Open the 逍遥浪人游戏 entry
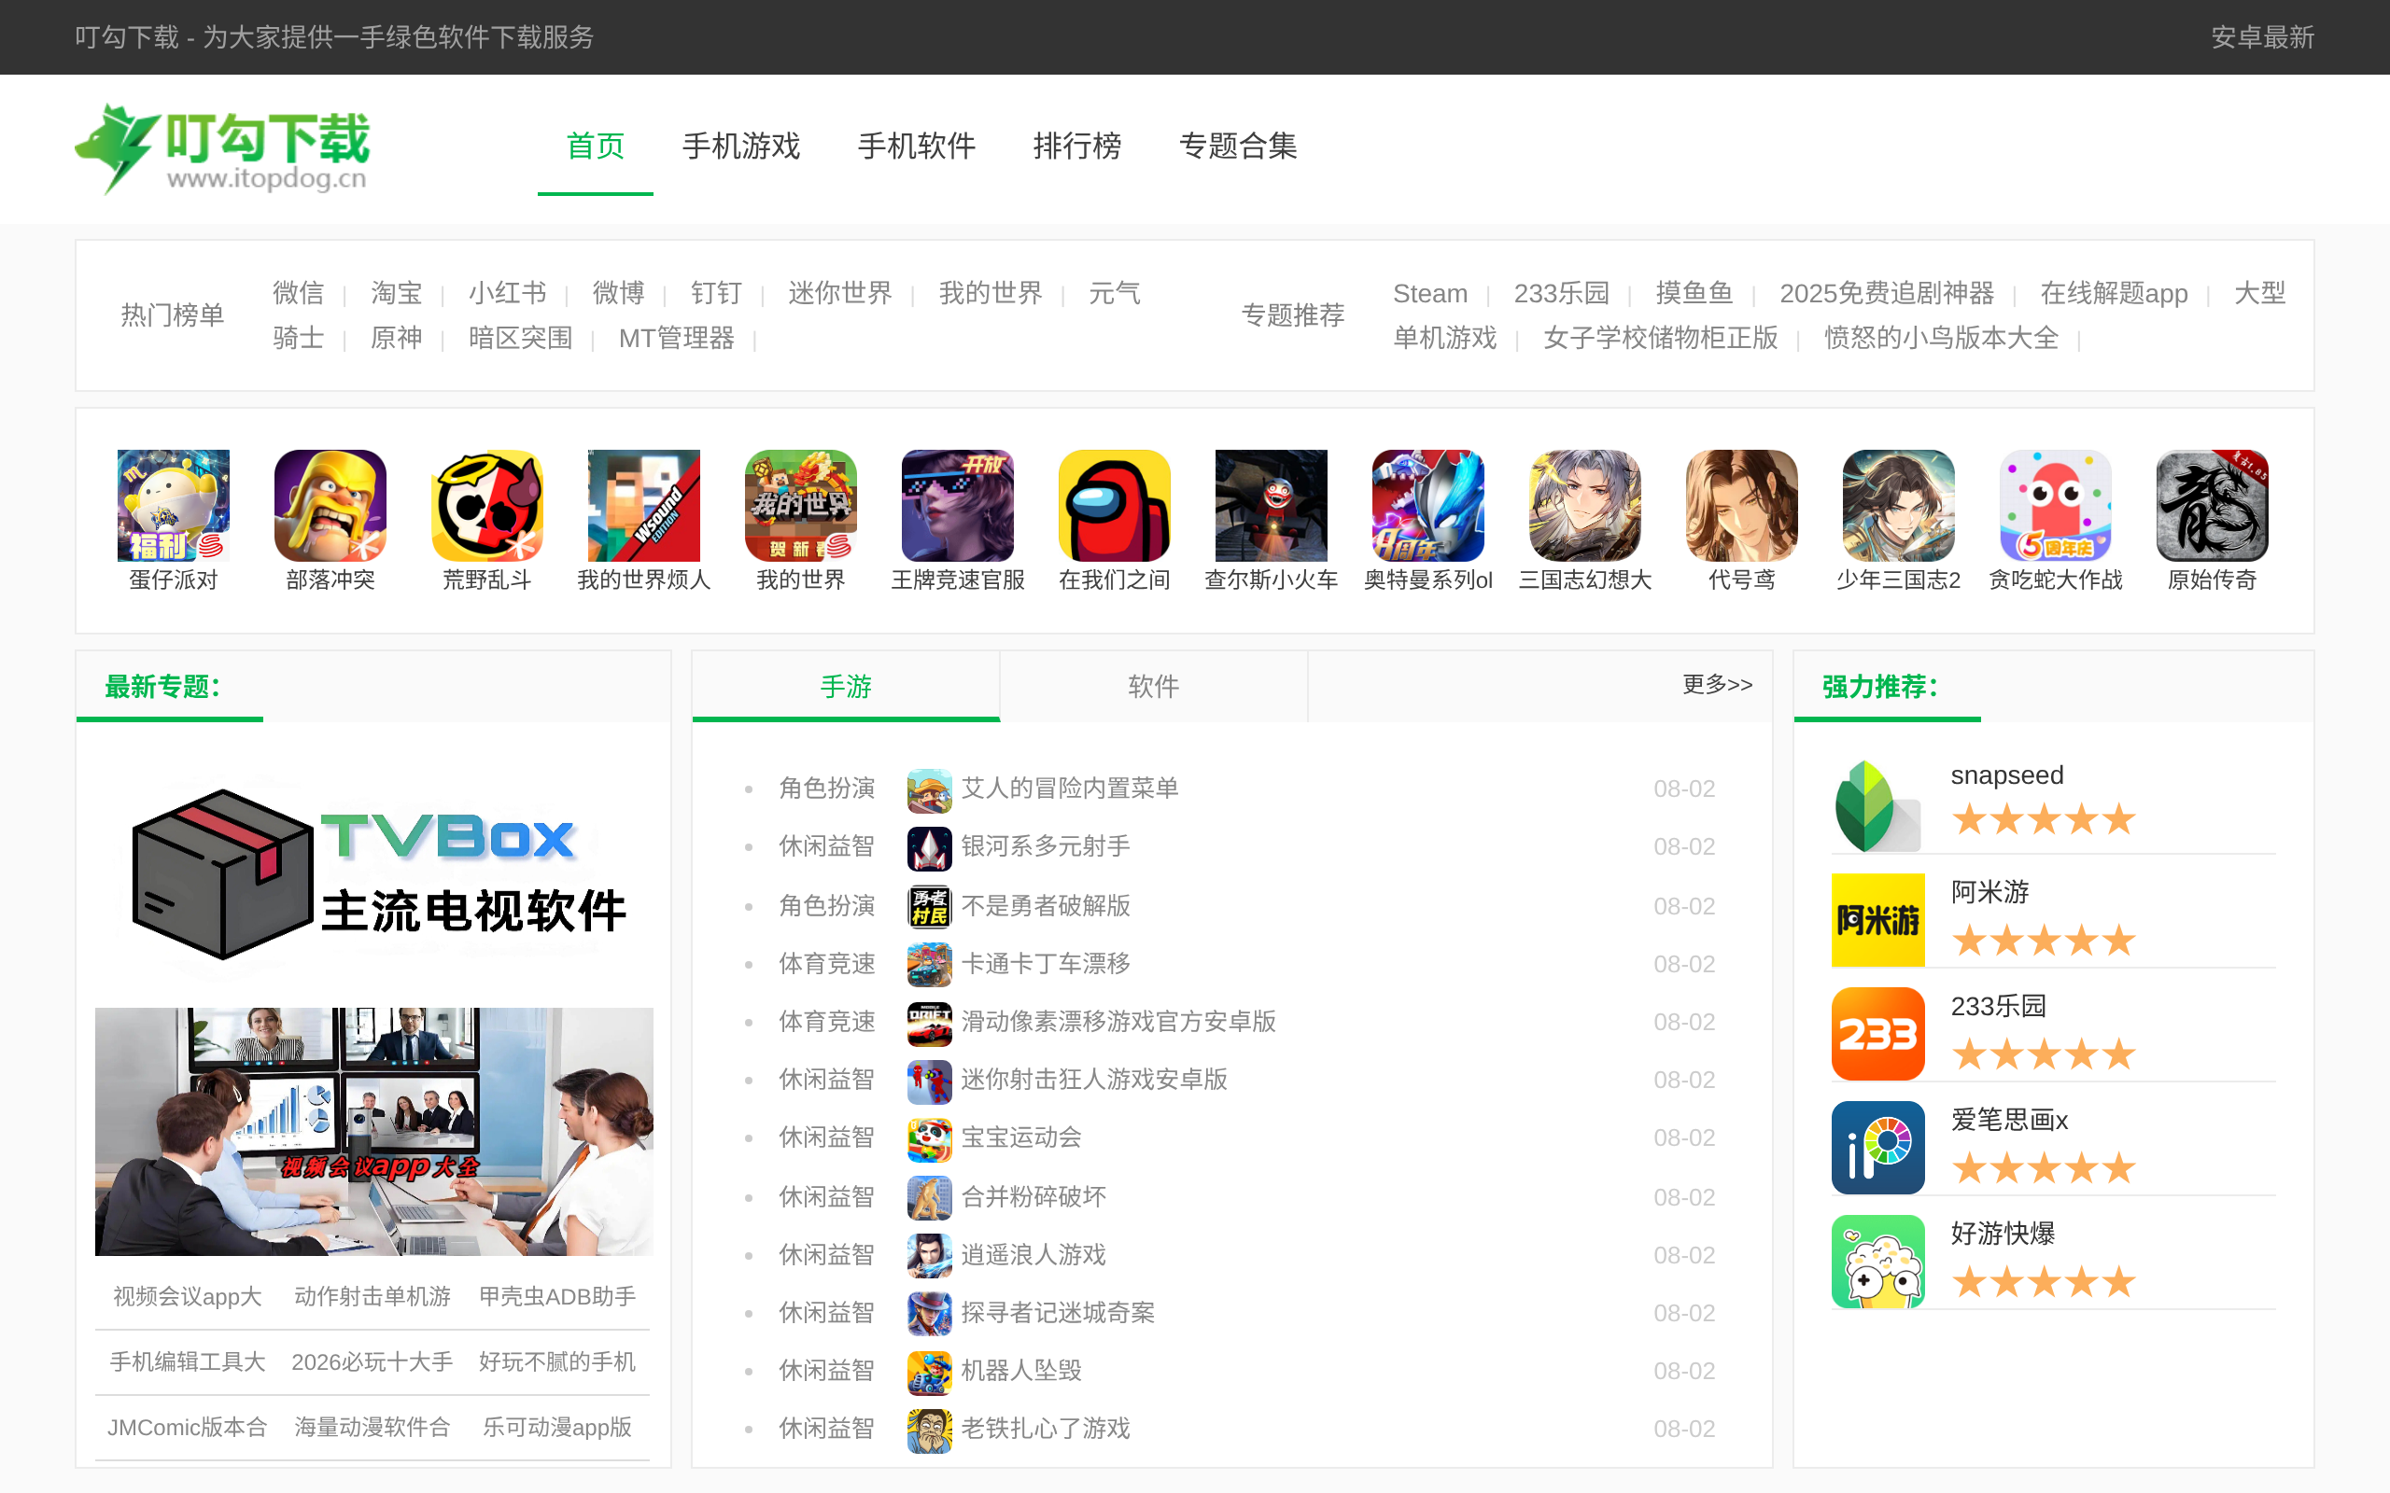The height and width of the screenshot is (1493, 2390). pos(1033,1254)
